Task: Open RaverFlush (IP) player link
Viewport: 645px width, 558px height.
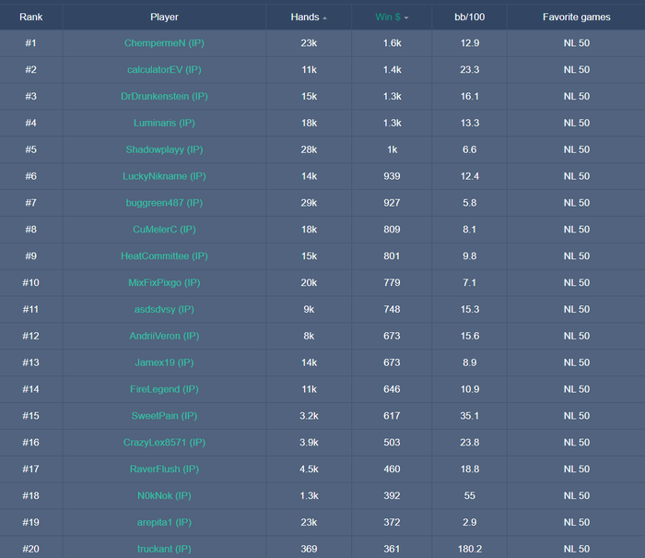Action: [x=164, y=469]
